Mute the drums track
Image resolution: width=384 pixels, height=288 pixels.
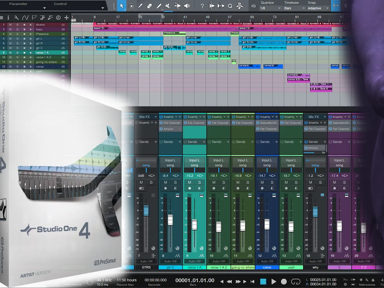pyautogui.click(x=10, y=25)
